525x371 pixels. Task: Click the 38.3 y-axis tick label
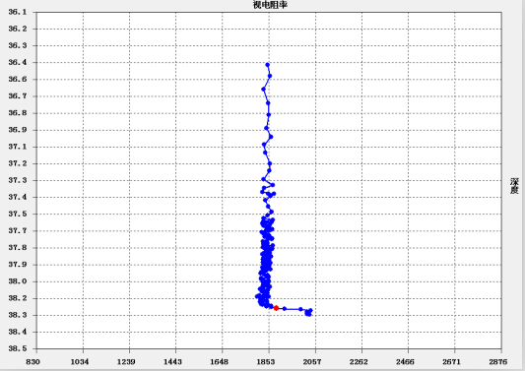pyautogui.click(x=18, y=315)
